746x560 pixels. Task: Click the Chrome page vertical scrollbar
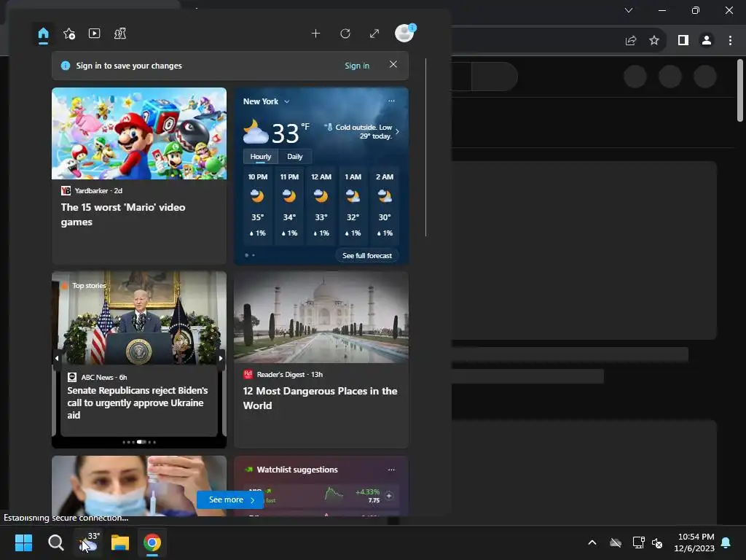click(740, 90)
